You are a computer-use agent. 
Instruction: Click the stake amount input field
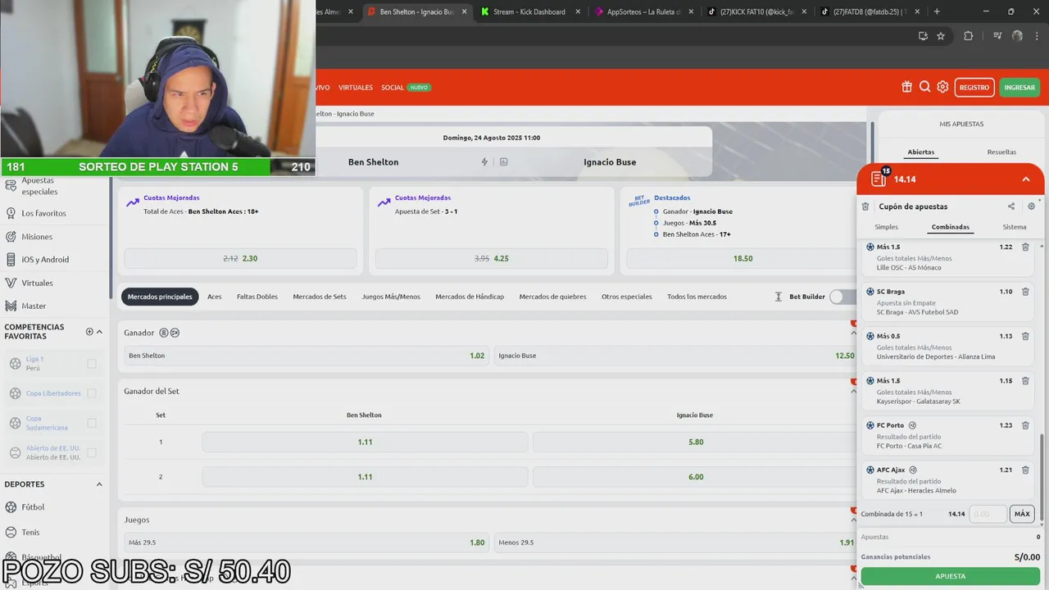tap(988, 514)
